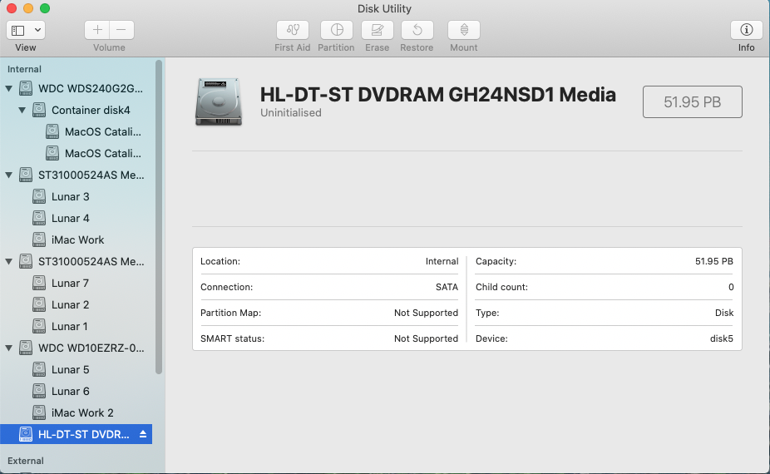
Task: Click the Erase toolbar icon
Action: [x=378, y=30]
